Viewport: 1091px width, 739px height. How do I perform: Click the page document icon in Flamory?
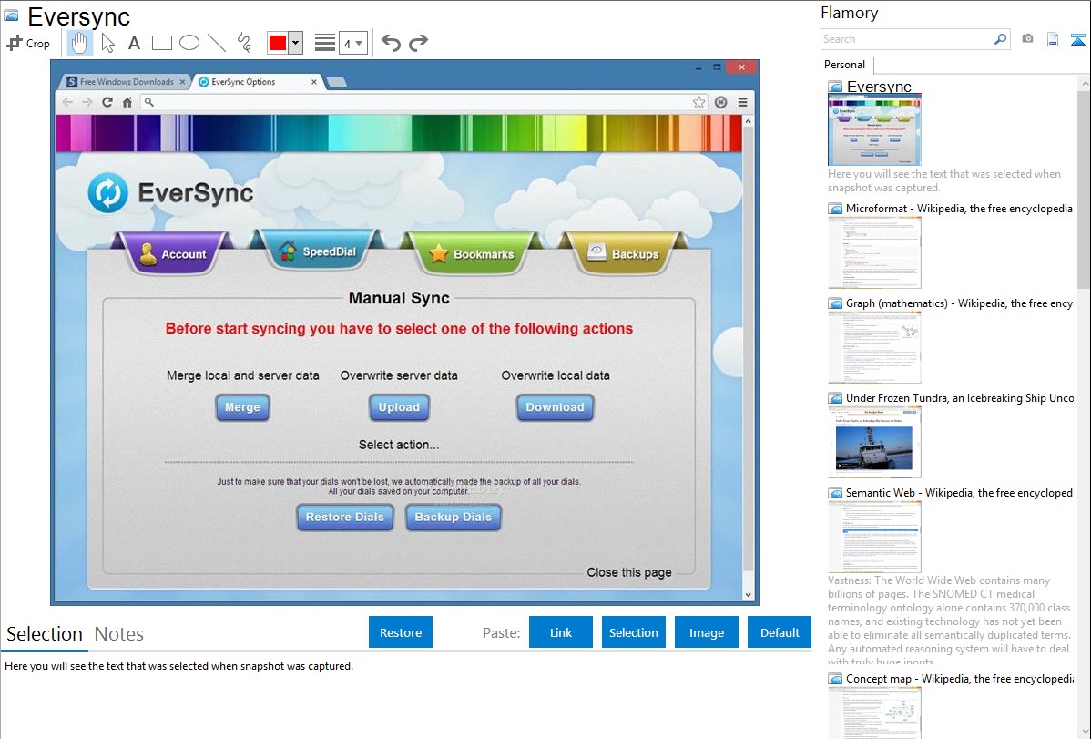coord(1053,39)
